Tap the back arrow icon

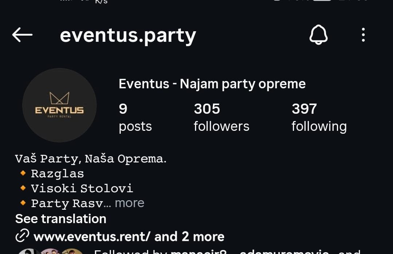click(x=22, y=35)
